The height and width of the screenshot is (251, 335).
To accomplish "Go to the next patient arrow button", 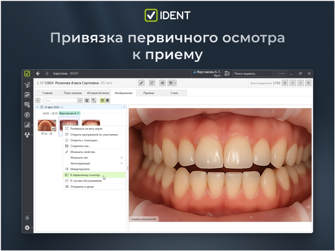I will [x=300, y=83].
